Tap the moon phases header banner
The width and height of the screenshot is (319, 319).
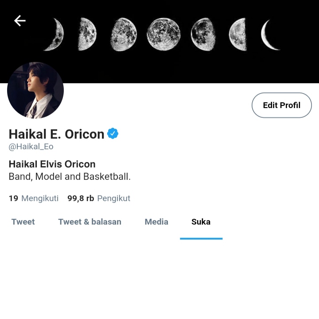(x=159, y=42)
